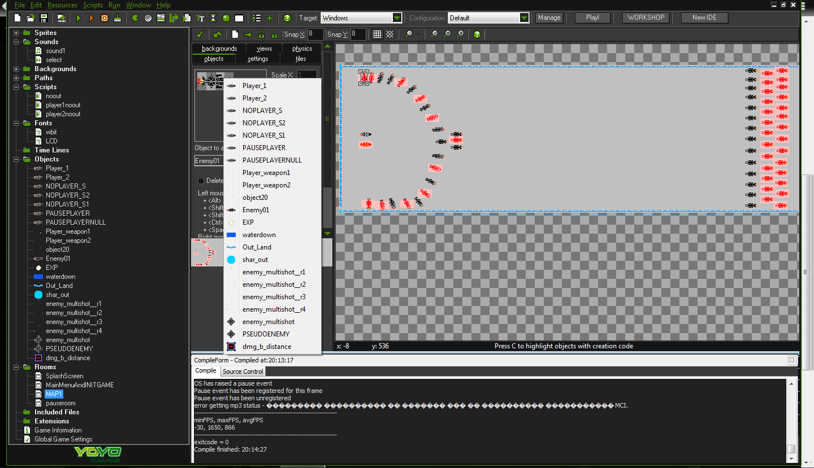Open the room editor help icon

click(477, 34)
